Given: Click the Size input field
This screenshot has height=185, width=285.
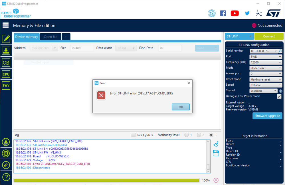Looking at the screenshot, I should point(82,48).
